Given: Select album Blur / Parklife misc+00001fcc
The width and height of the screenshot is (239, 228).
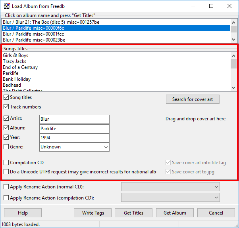Looking at the screenshot, I should [116, 34].
